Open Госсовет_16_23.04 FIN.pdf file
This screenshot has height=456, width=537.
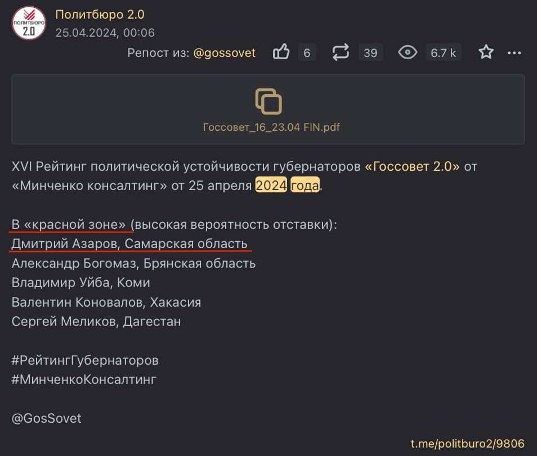(271, 127)
